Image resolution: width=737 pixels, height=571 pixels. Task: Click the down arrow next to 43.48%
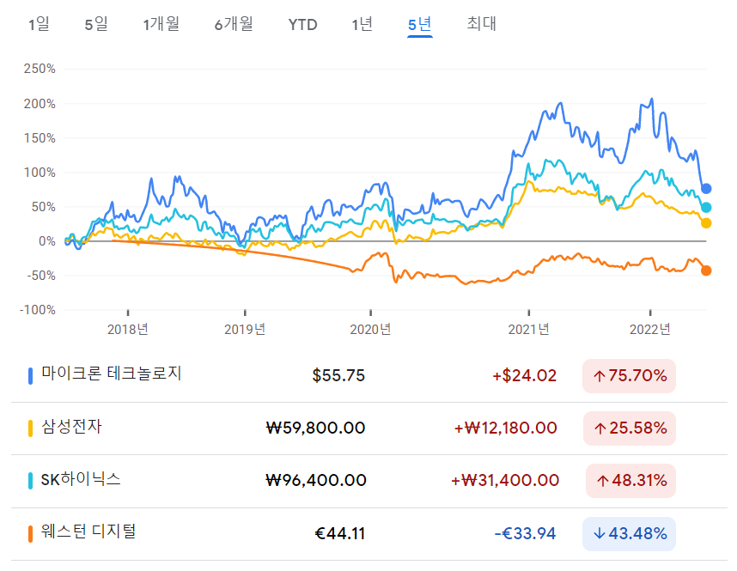point(600,533)
